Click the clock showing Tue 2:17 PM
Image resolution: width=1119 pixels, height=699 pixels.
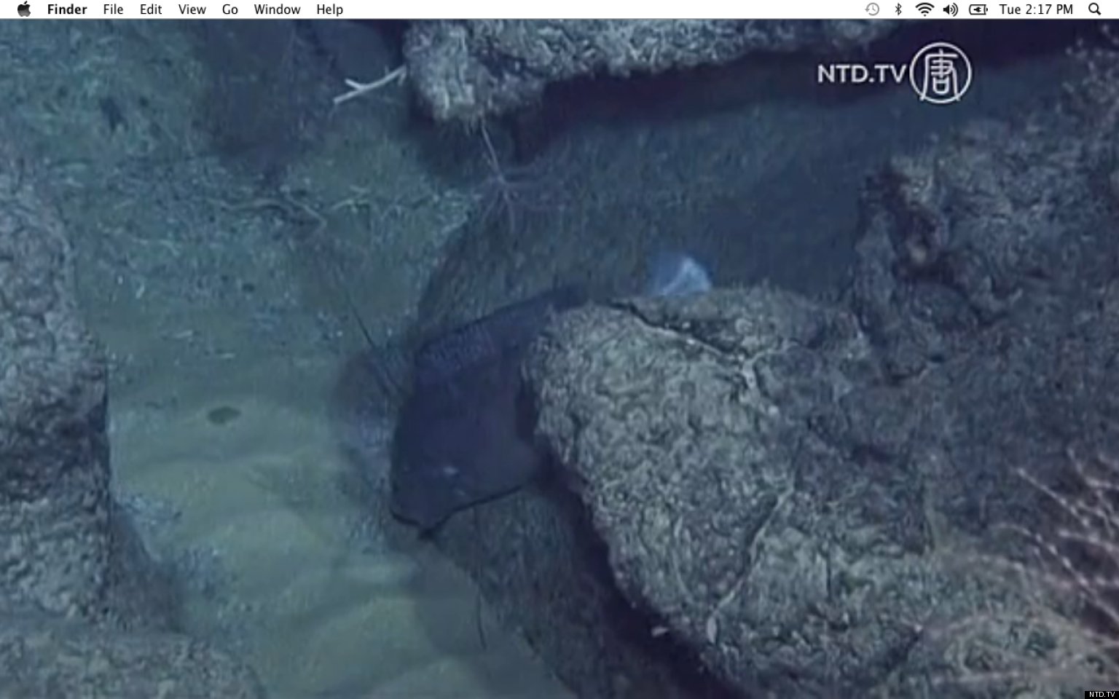pyautogui.click(x=1036, y=9)
